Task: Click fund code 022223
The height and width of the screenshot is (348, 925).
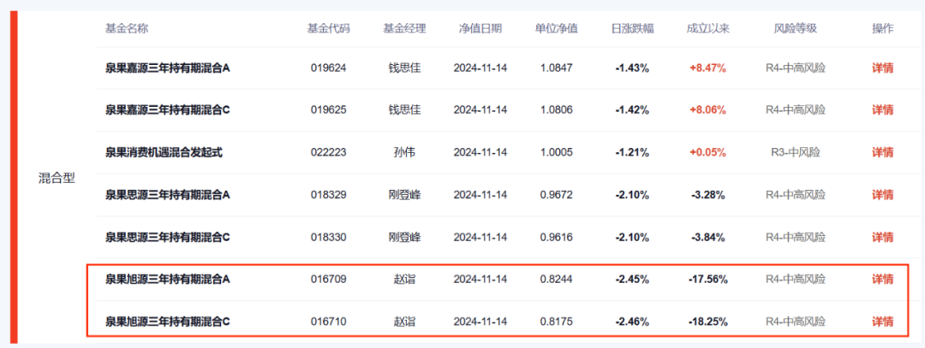Action: click(x=328, y=152)
